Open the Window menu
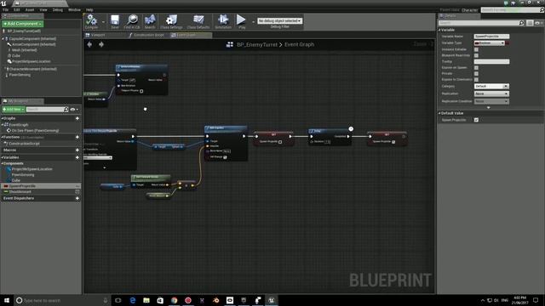 [x=74, y=9]
